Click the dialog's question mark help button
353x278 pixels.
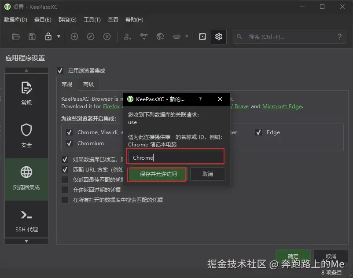(x=200, y=99)
